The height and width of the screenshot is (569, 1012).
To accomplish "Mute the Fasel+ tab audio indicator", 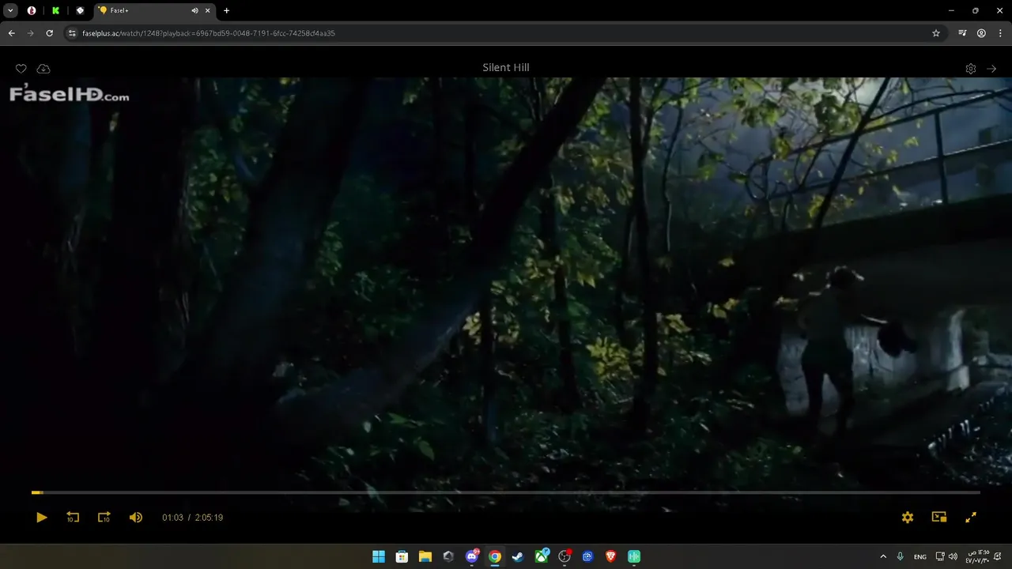I will click(194, 10).
